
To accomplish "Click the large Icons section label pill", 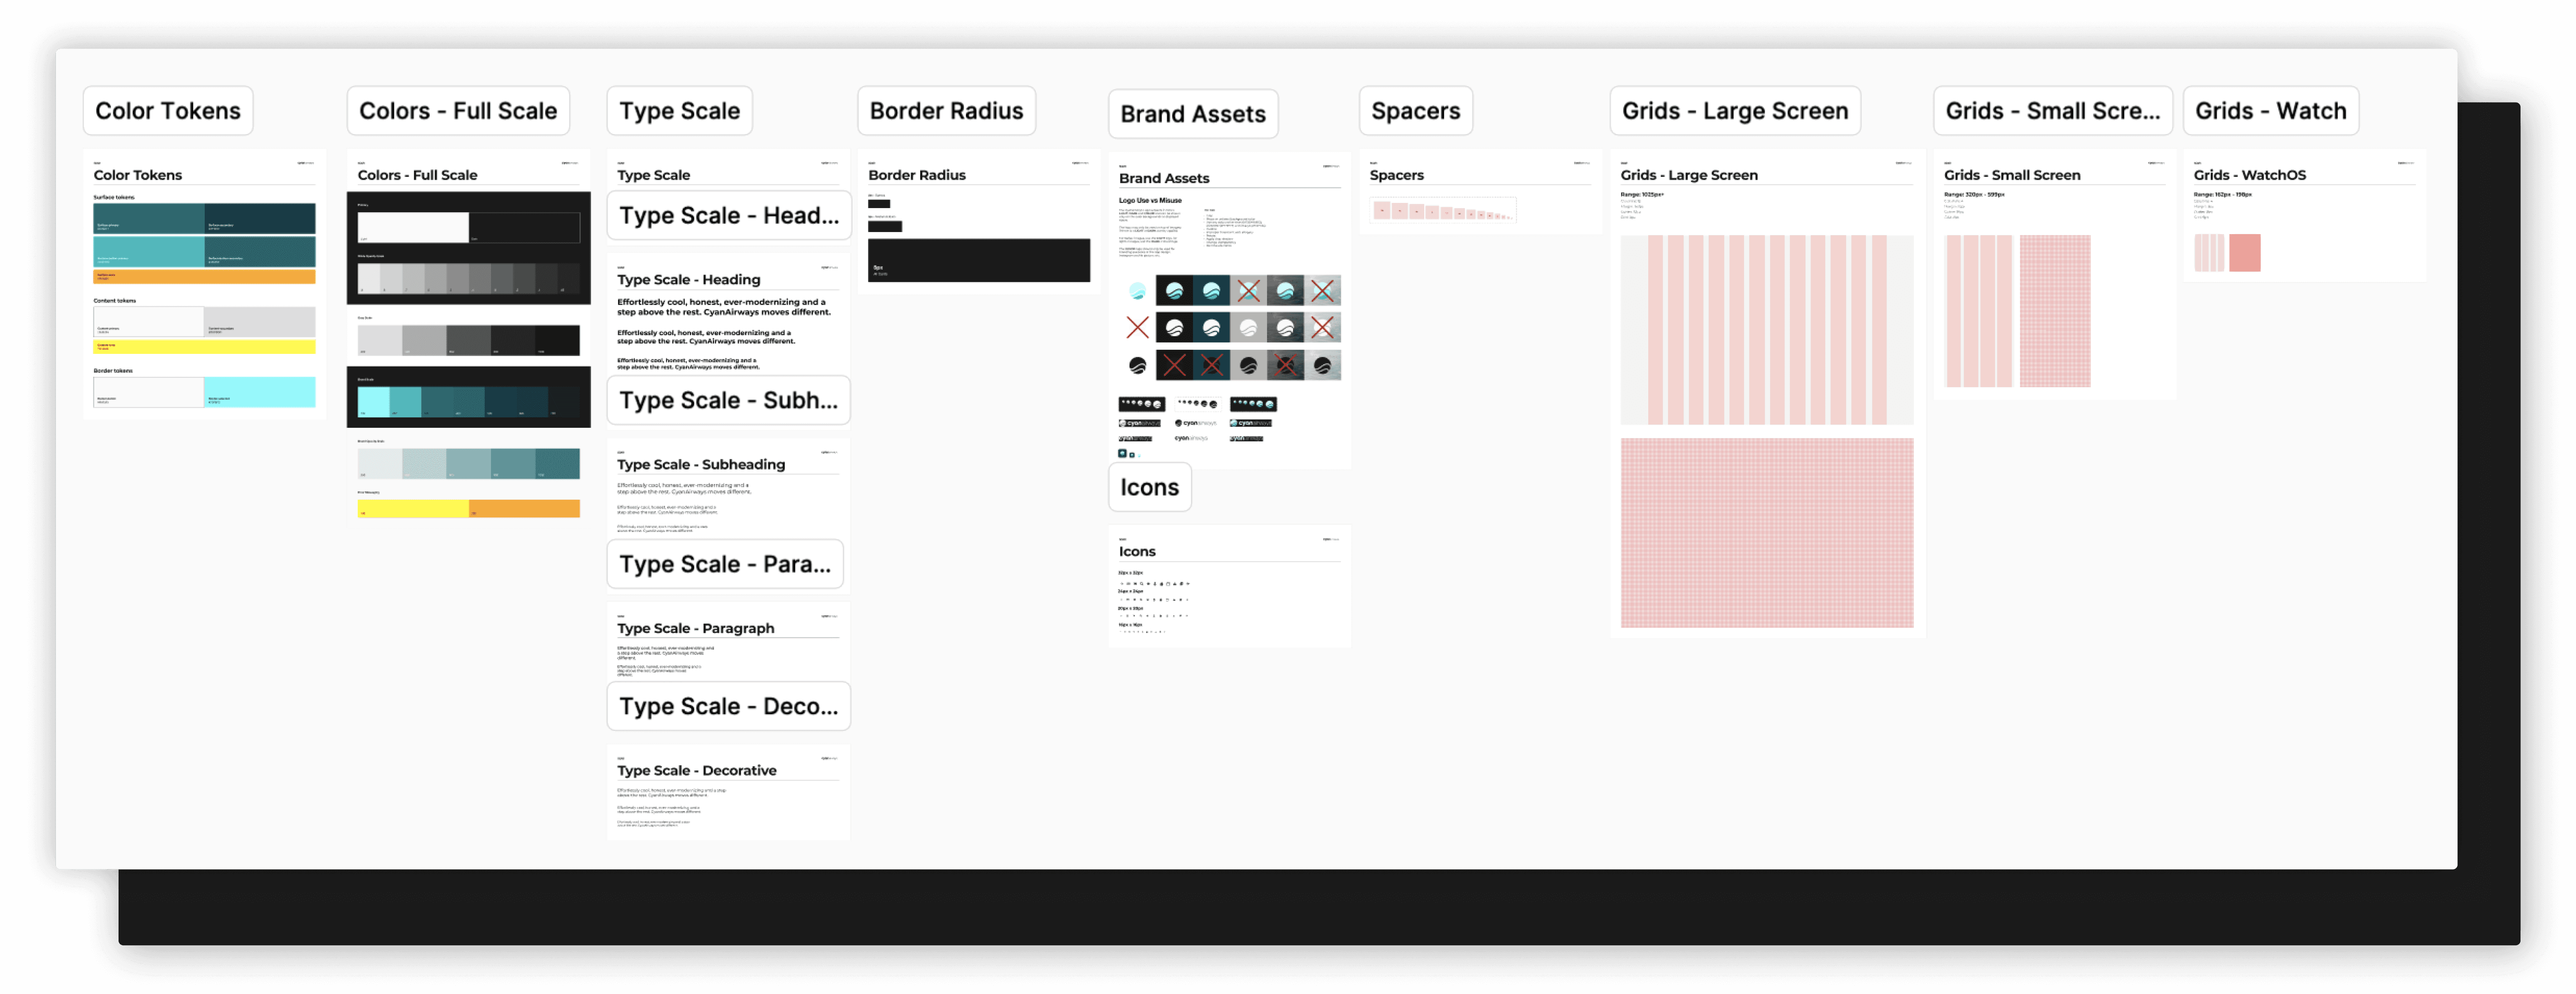I will pyautogui.click(x=1150, y=487).
